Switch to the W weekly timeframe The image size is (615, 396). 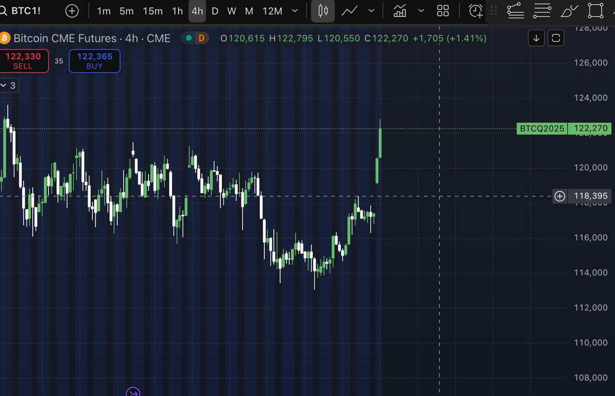click(232, 11)
